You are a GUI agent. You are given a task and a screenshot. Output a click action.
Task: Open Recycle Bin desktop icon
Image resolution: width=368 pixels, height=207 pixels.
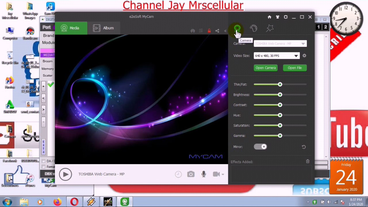click(x=10, y=58)
